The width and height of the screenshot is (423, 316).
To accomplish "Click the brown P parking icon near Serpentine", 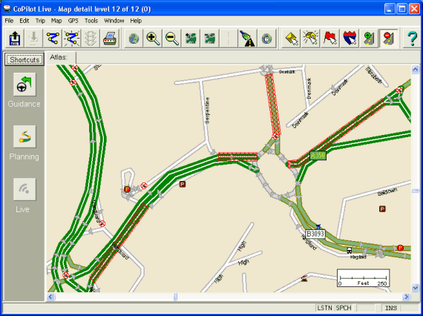I will point(183,185).
